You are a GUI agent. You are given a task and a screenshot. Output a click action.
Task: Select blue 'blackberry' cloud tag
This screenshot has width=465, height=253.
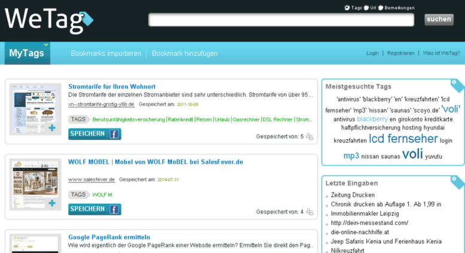tap(372, 119)
